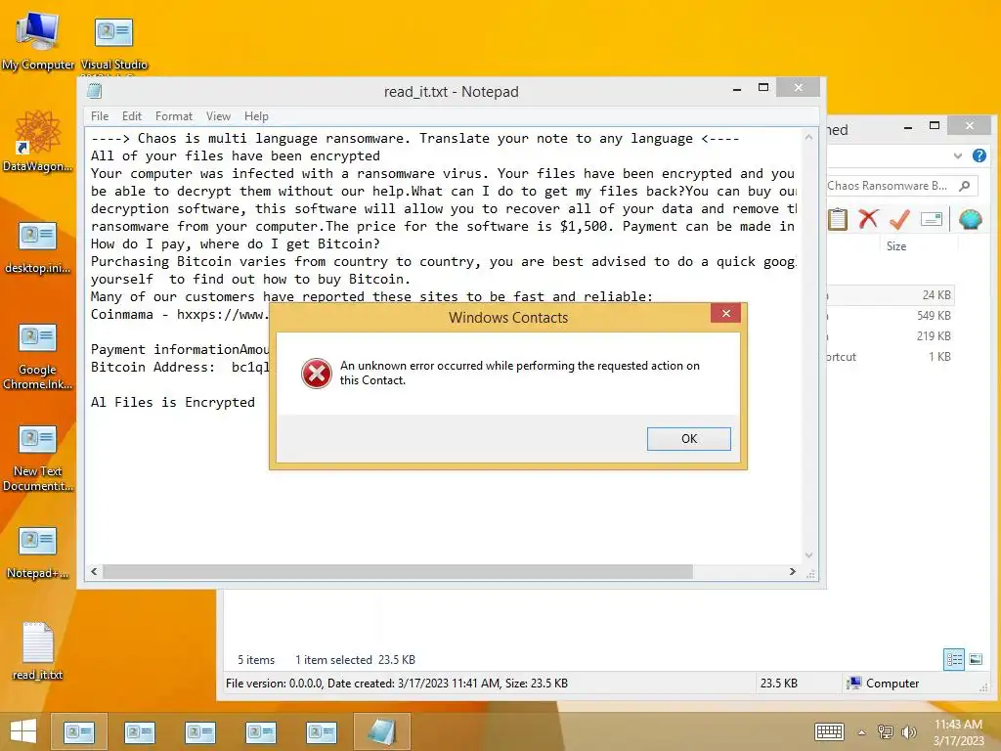Click the Paste clipboard icon in Explorer
This screenshot has width=1001, height=751.
click(838, 220)
